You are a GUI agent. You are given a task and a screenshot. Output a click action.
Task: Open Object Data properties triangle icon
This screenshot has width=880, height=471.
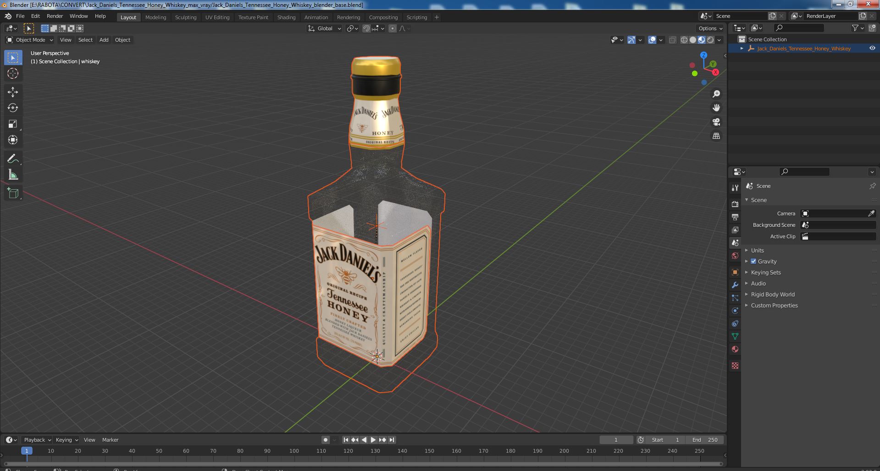(x=735, y=336)
